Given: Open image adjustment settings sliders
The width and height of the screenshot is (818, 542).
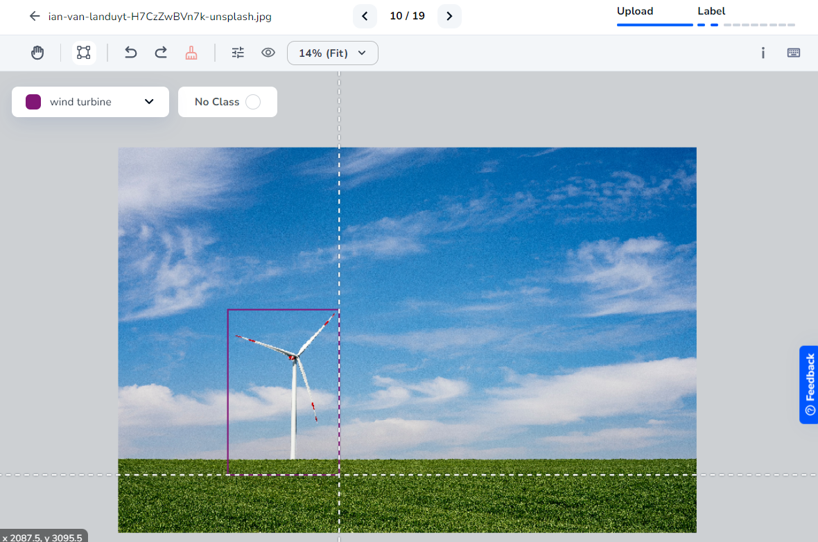Looking at the screenshot, I should (x=238, y=53).
